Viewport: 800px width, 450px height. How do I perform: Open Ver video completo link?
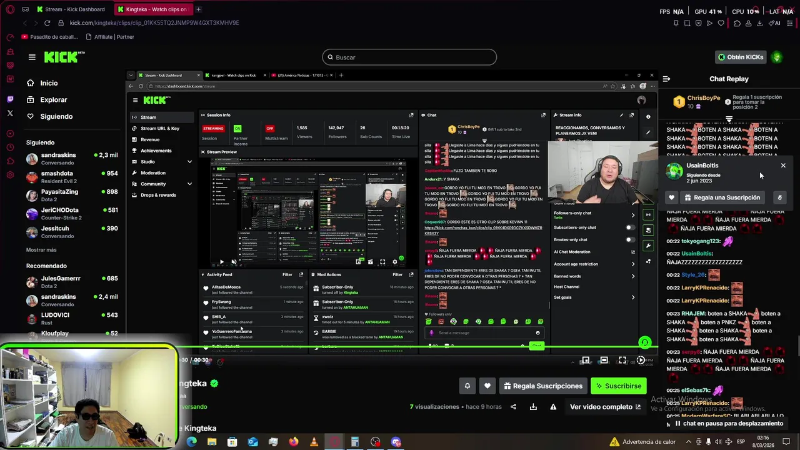click(605, 407)
